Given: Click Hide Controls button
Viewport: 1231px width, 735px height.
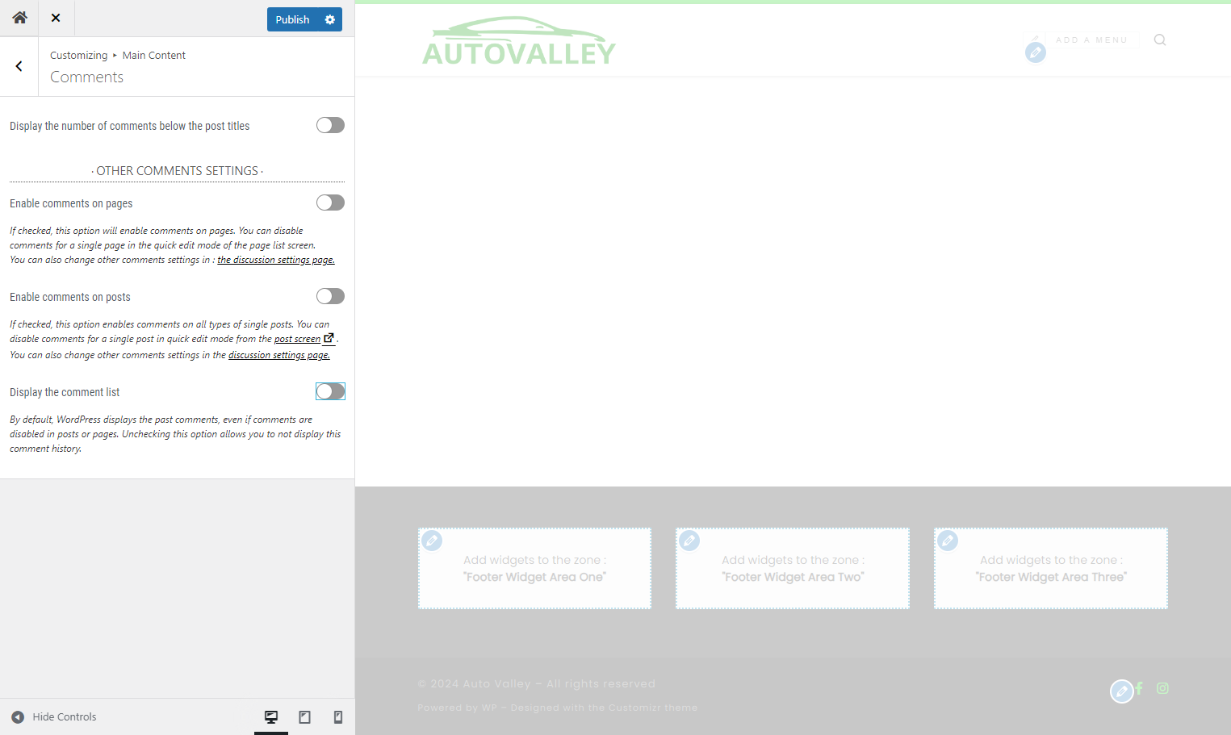Looking at the screenshot, I should coord(54,716).
